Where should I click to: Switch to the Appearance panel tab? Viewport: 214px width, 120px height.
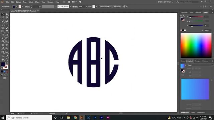click(x=201, y=112)
